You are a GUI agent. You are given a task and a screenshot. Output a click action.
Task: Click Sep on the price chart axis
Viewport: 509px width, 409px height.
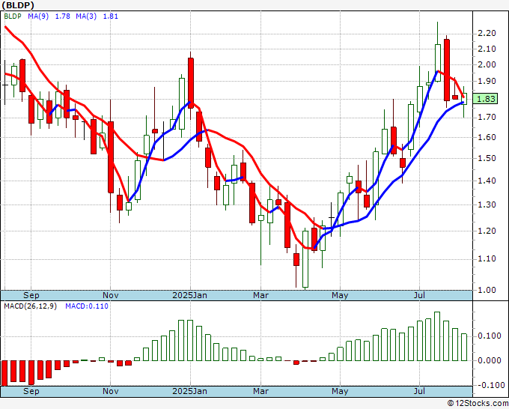click(31, 295)
